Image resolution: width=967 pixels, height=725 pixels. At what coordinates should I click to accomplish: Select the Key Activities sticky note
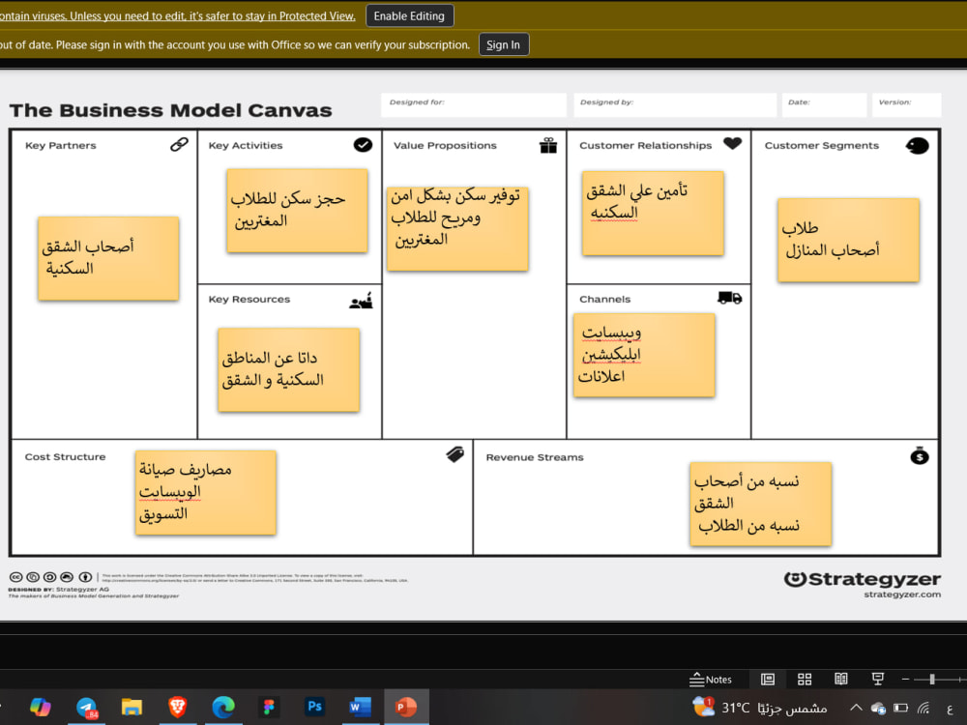pos(297,211)
